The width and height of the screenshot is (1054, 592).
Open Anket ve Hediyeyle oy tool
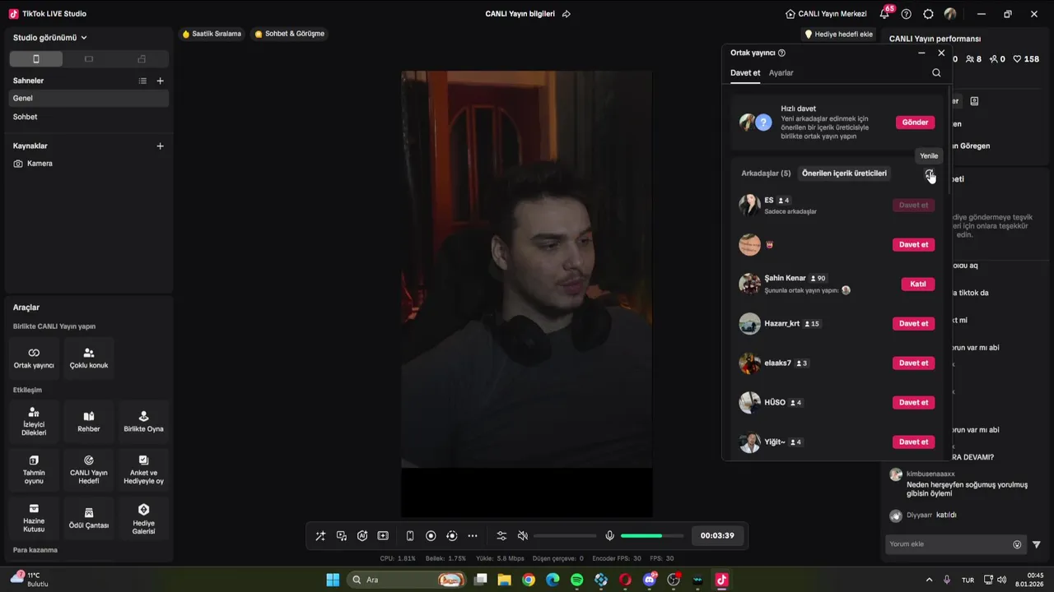143,469
